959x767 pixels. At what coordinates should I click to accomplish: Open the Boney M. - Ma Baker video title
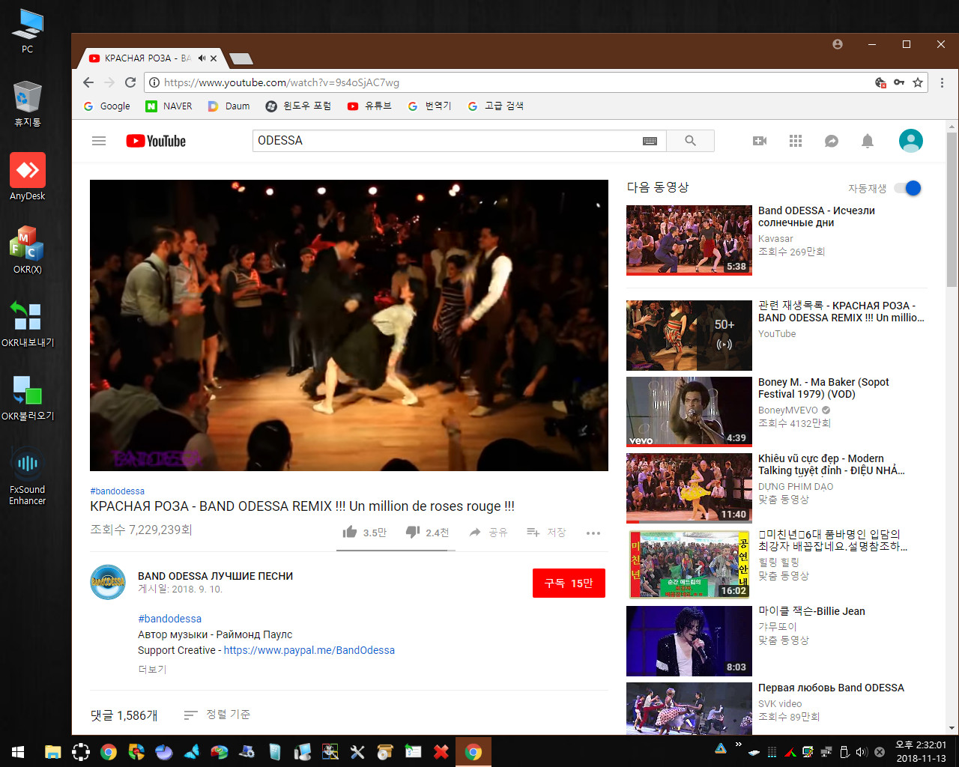point(823,388)
